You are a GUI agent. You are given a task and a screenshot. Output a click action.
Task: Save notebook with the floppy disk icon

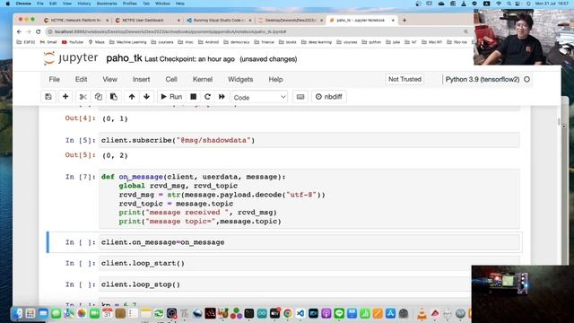[x=48, y=97]
